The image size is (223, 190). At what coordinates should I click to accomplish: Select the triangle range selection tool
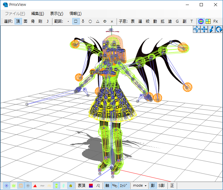[x=97, y=21]
